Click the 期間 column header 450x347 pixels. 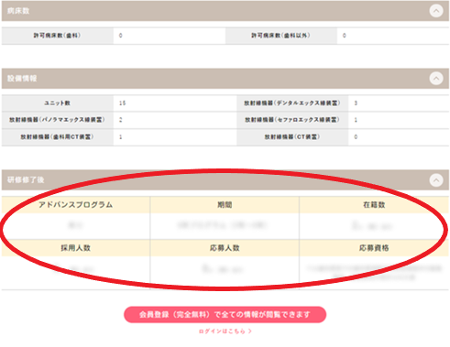click(x=225, y=205)
